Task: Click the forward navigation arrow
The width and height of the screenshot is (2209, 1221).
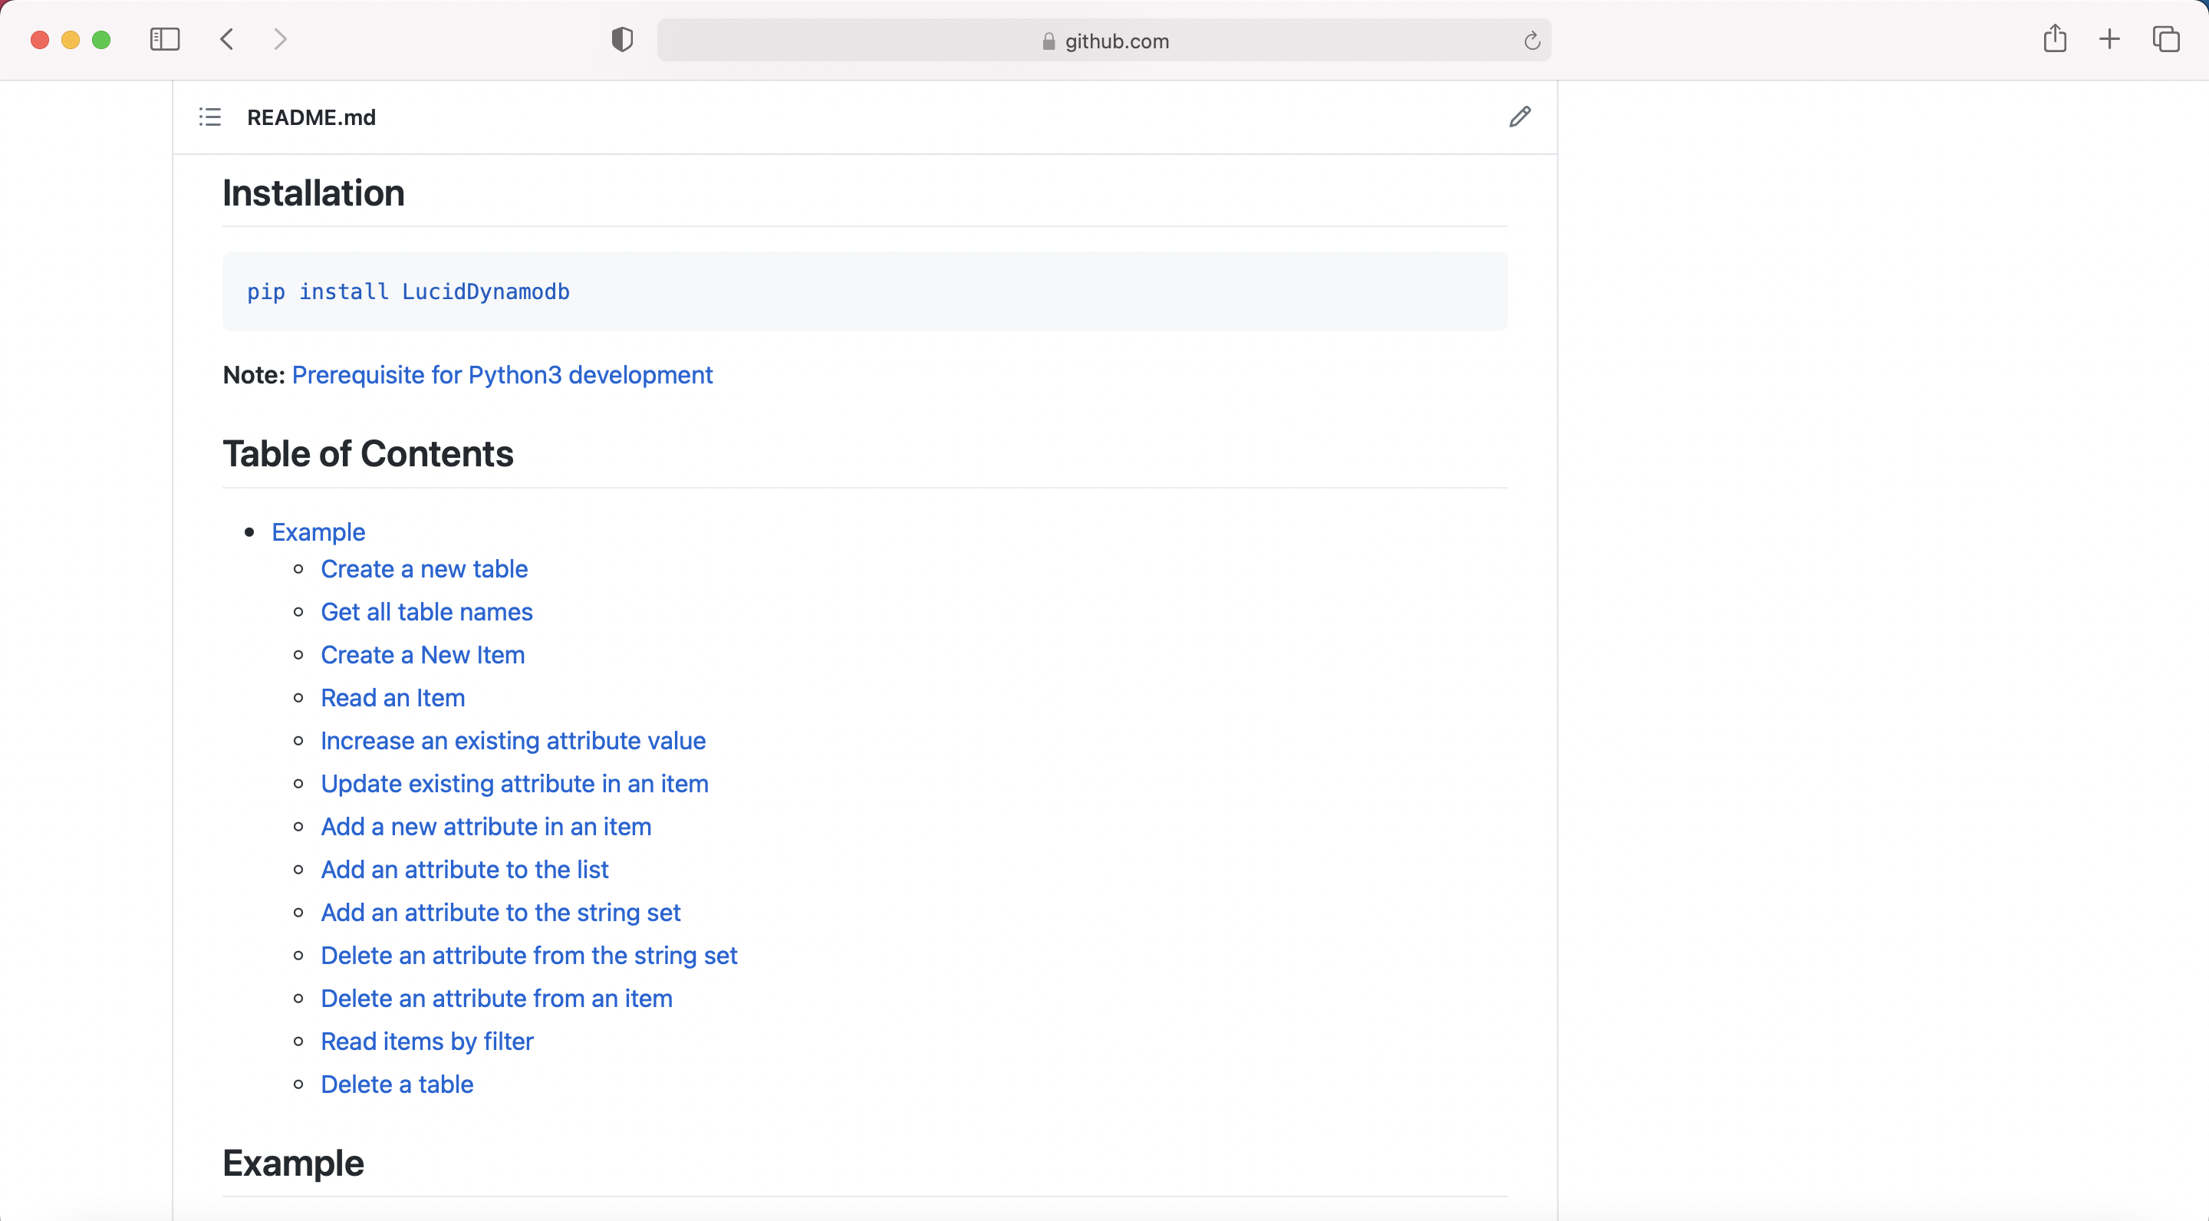Action: [279, 39]
